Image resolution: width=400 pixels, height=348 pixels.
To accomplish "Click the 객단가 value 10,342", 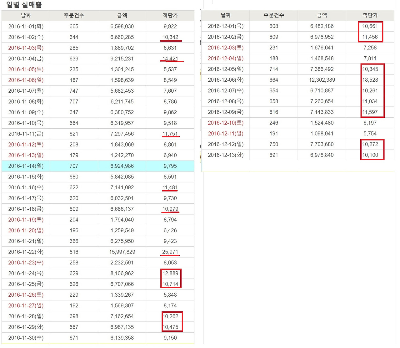I will [x=170, y=37].
